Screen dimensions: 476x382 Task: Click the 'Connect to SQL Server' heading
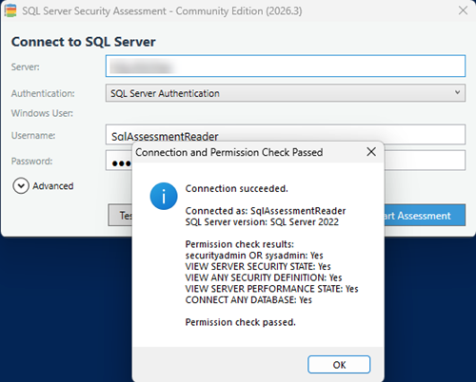[84, 42]
